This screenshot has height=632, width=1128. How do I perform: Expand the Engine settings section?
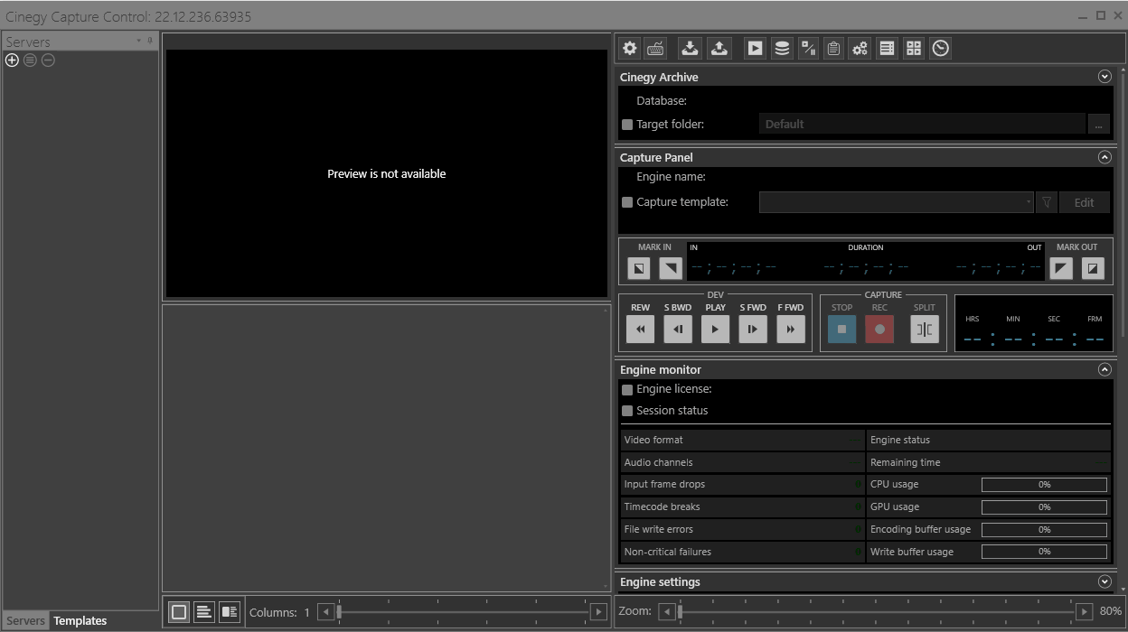(1104, 581)
